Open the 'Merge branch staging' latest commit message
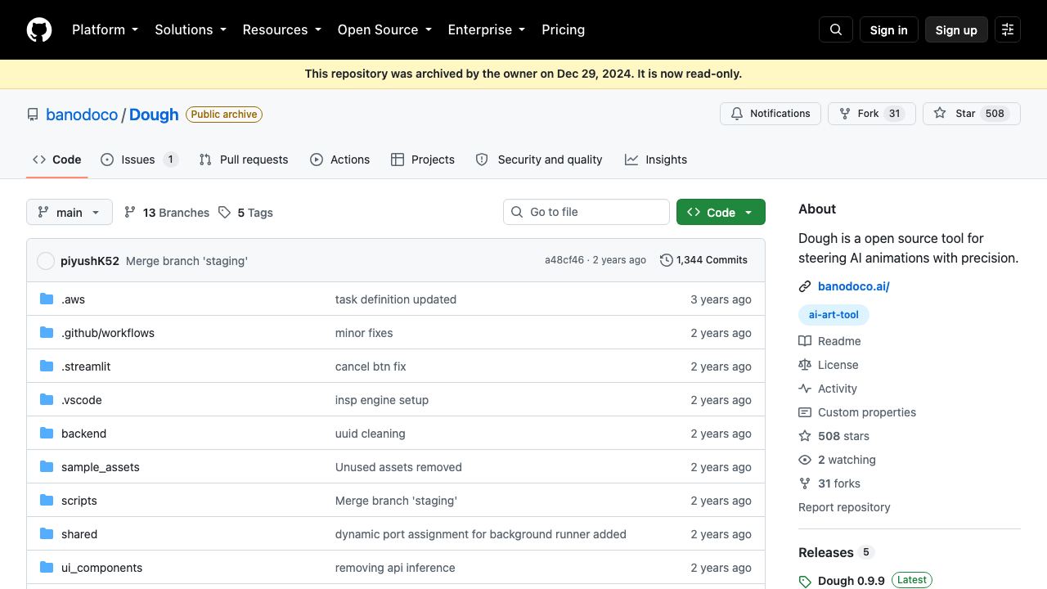The image size is (1047, 589). 186,261
